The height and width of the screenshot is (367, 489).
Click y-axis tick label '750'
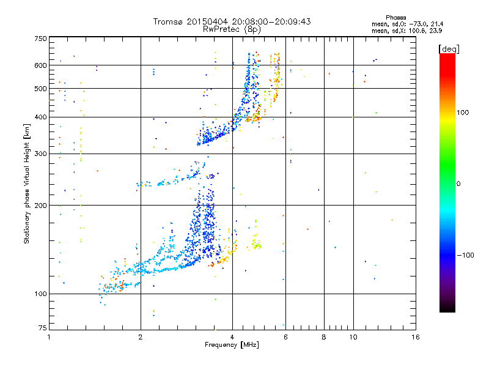[x=40, y=39]
